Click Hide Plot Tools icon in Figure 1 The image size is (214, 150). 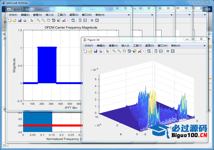coord(92,20)
